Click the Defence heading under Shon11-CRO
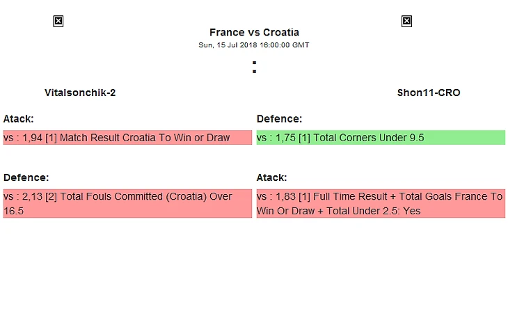Screen dimensions: 508x334 (x=279, y=119)
